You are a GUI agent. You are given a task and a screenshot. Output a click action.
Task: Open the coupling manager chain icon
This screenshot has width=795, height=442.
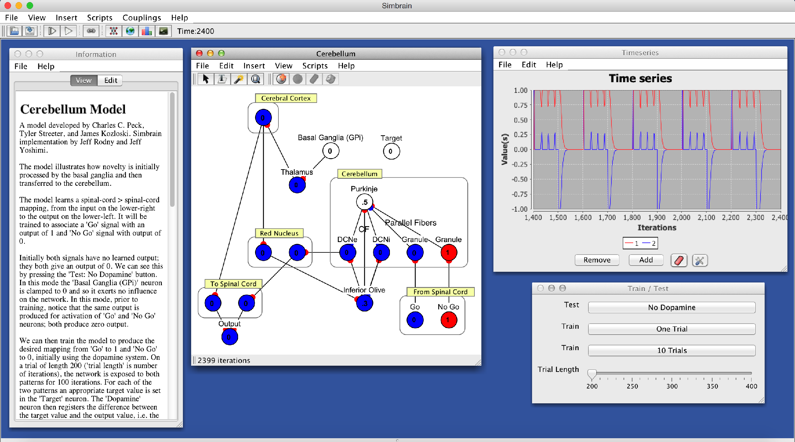(x=91, y=31)
